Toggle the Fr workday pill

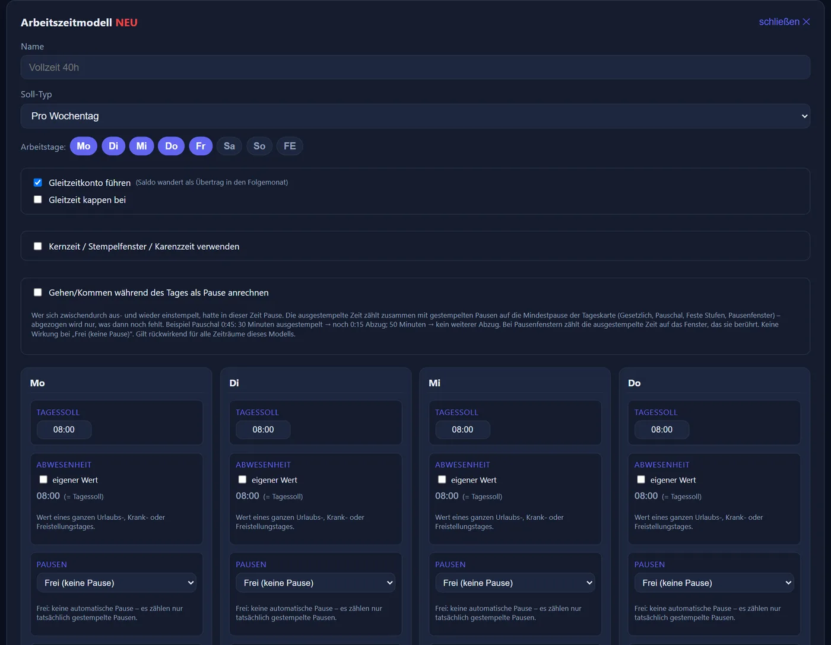[x=201, y=146]
